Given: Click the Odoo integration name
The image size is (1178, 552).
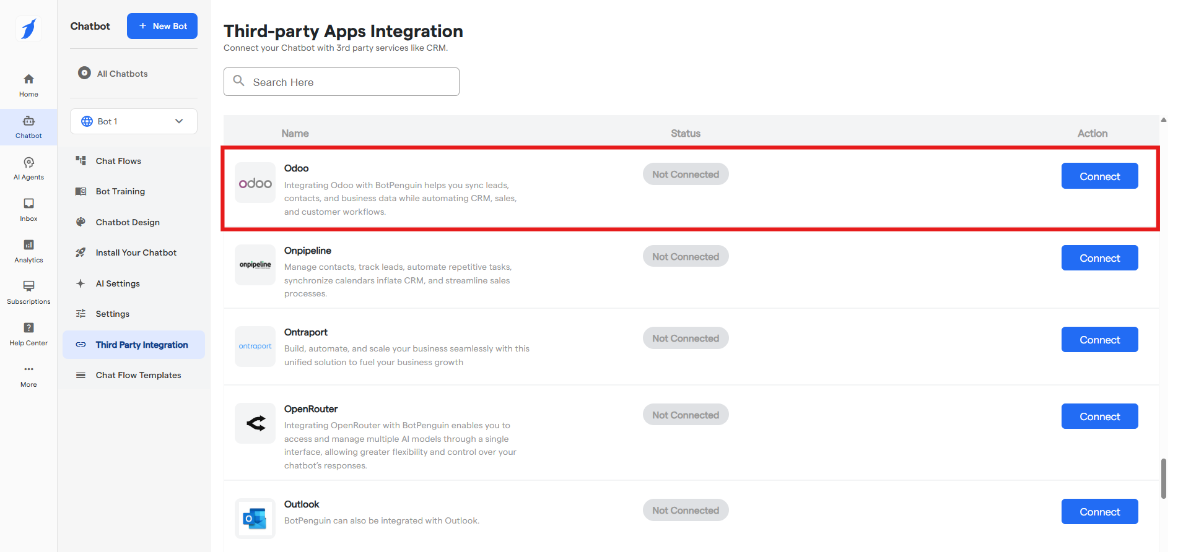Looking at the screenshot, I should pos(296,168).
